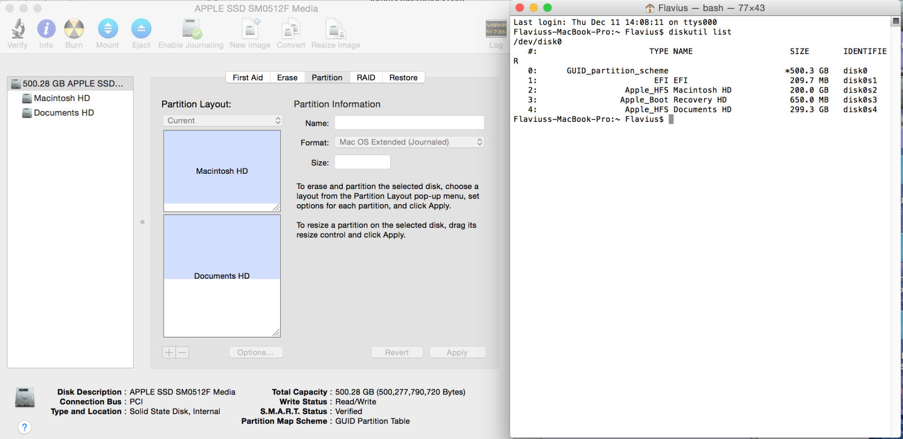Click the pane divider handle dot
This screenshot has height=439, width=903.
click(x=142, y=222)
